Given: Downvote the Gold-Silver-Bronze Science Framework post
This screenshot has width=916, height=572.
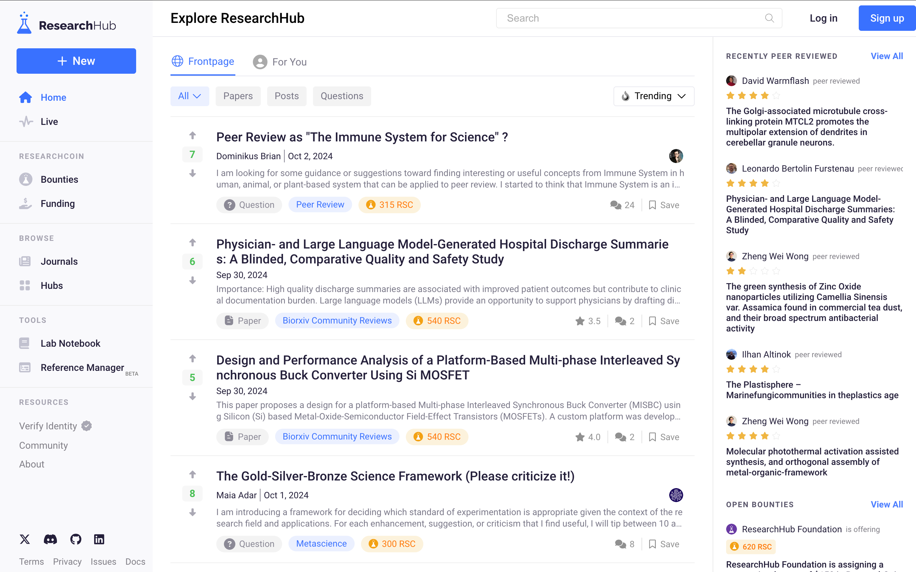Looking at the screenshot, I should (192, 513).
